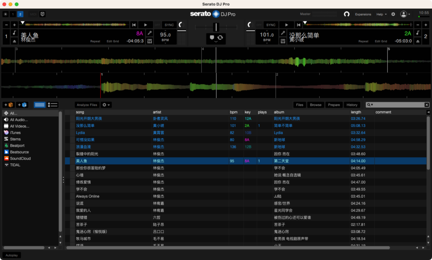
Task: Decrease deck 1 BPM with down arrow
Action: 166,43
